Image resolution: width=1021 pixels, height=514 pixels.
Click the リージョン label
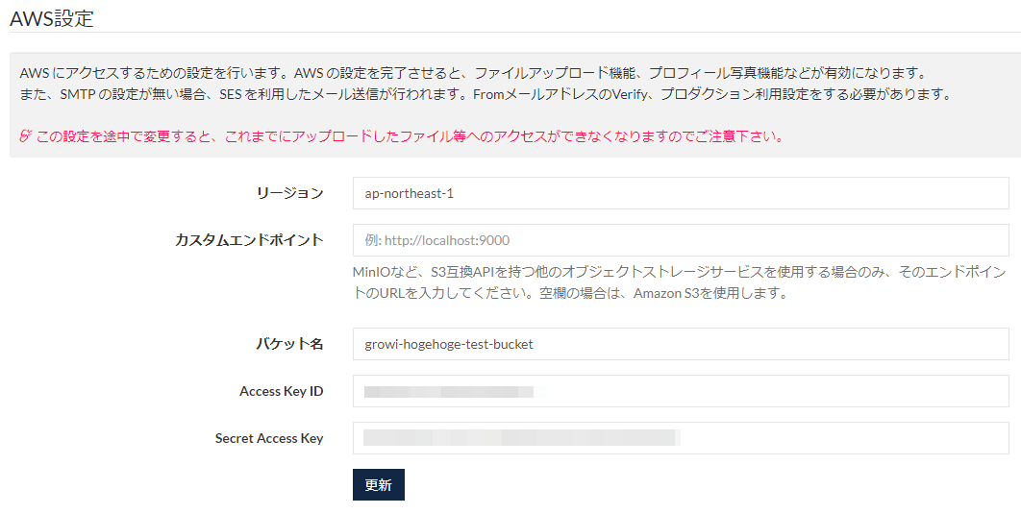tap(289, 193)
